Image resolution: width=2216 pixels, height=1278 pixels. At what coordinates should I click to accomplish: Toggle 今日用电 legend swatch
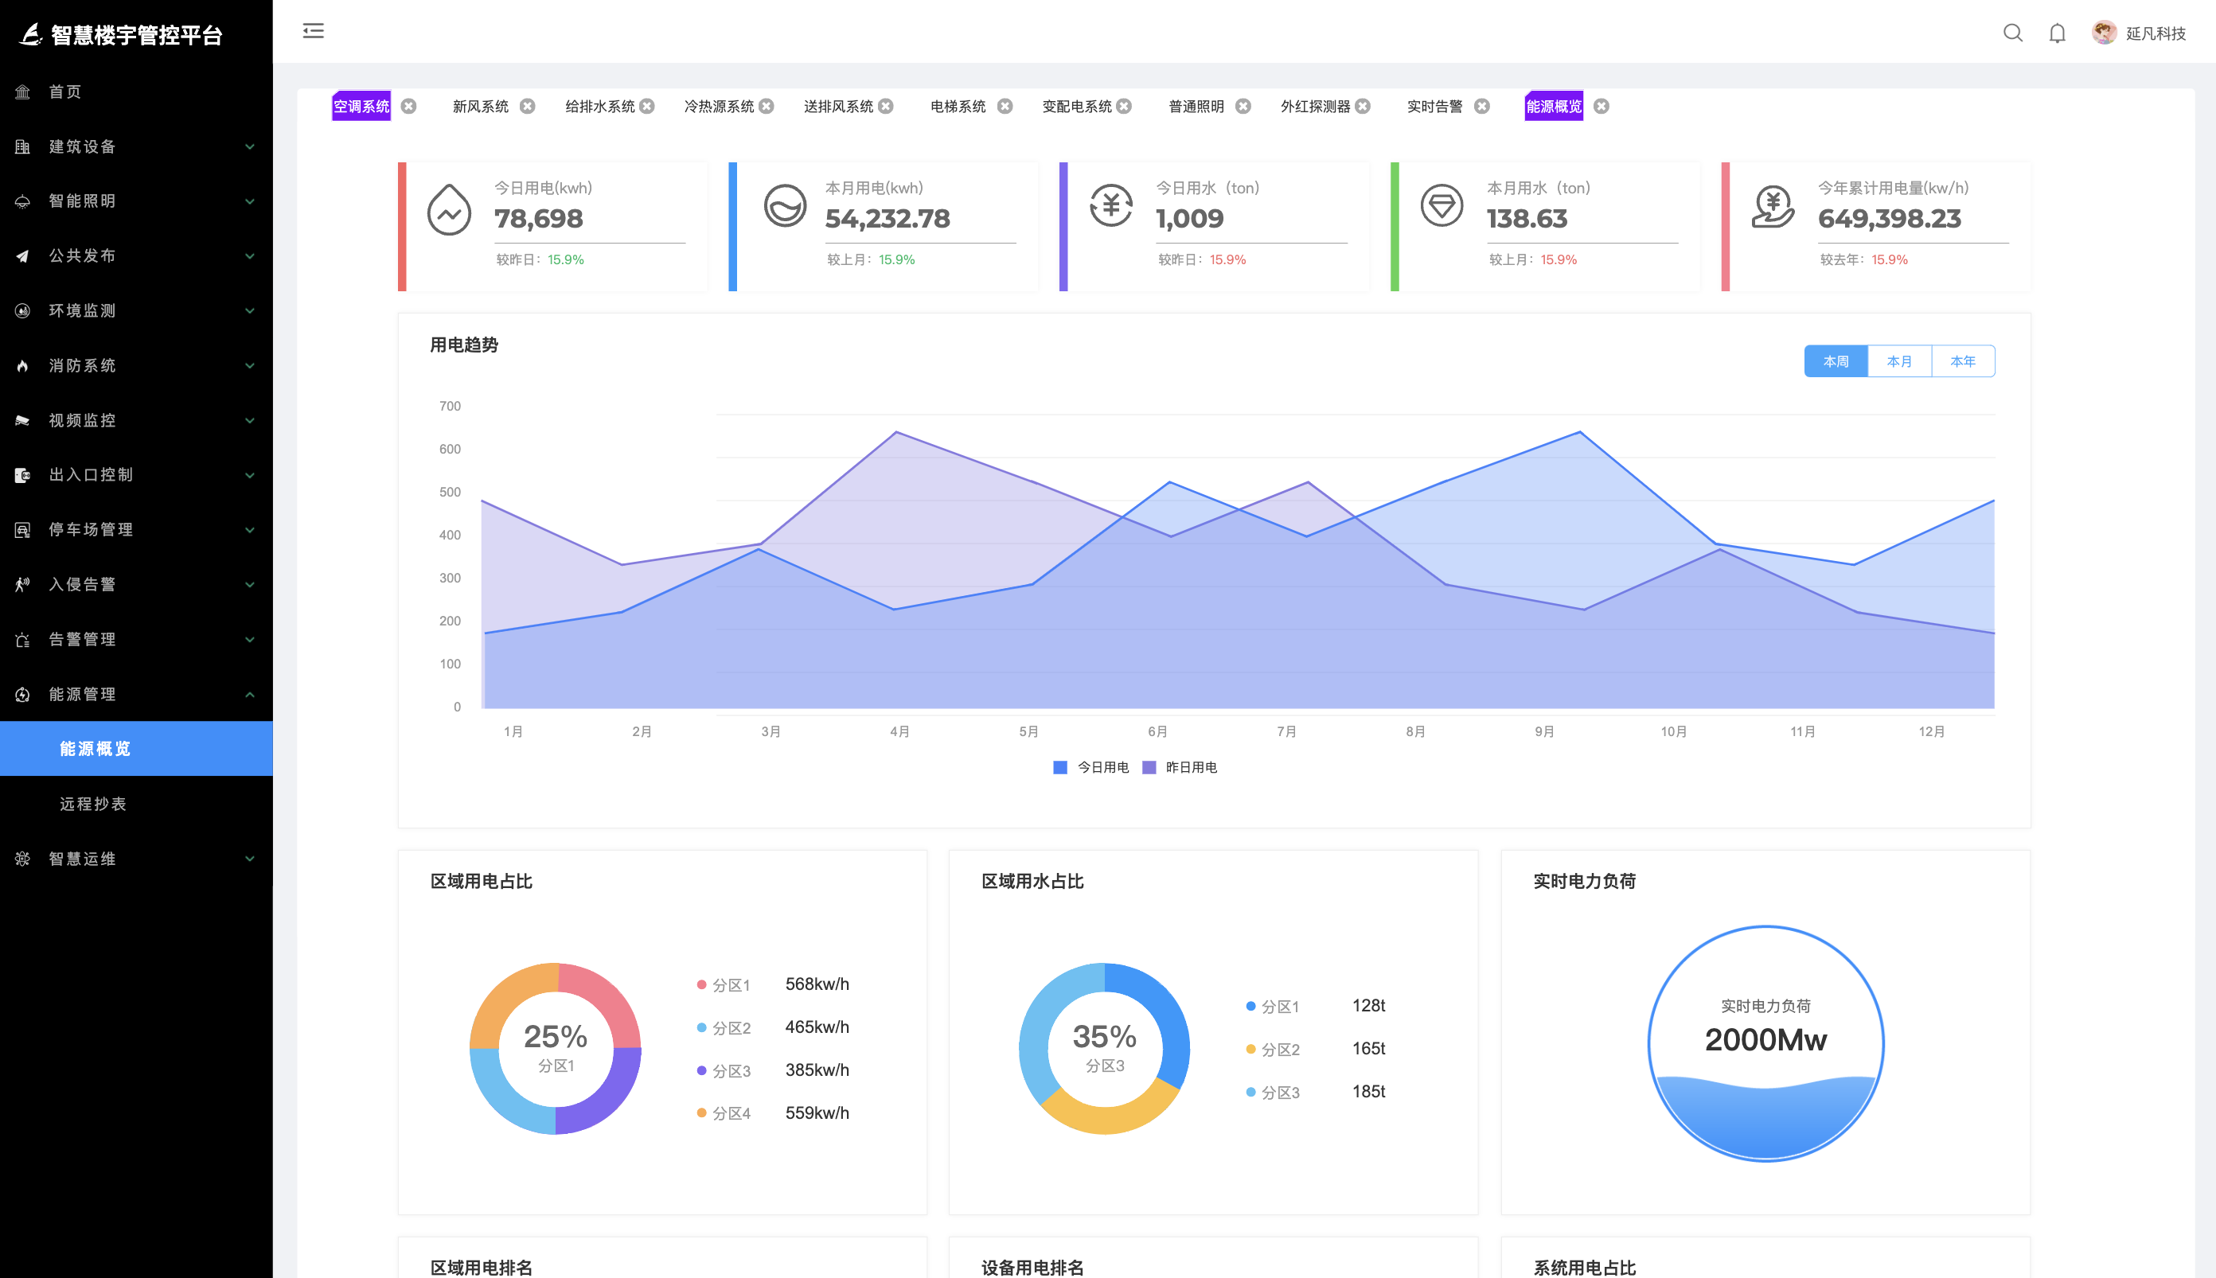click(1059, 767)
